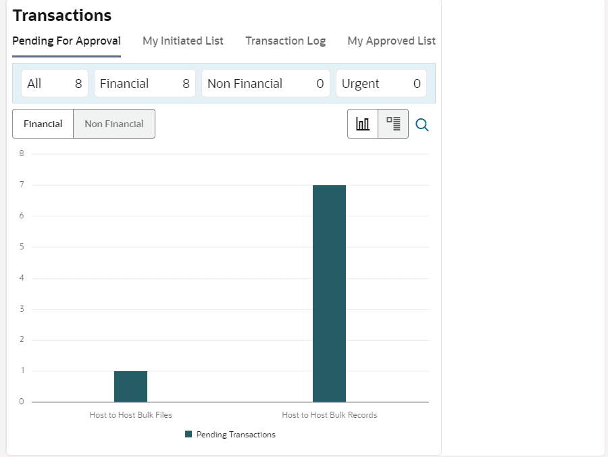Choose the Financial 8 count tile
Viewport: 608px width, 457px height.
[145, 84]
